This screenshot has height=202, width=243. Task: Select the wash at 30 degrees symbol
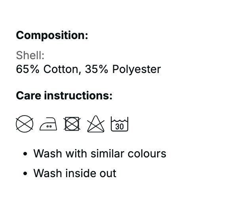coord(120,124)
